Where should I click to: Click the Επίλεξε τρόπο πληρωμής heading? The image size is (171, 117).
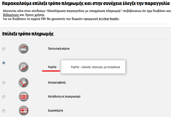coord(28,34)
